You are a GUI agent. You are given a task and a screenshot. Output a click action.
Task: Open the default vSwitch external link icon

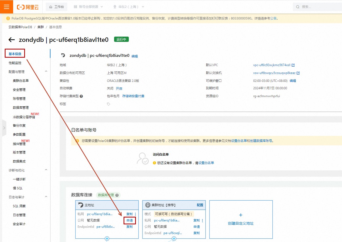pos(298,73)
